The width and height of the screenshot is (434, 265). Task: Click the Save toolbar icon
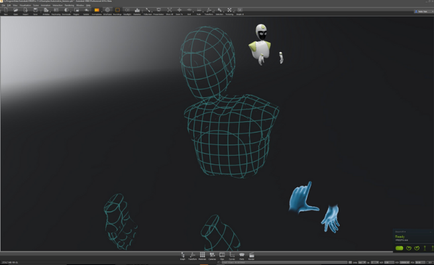pyautogui.click(x=35, y=11)
